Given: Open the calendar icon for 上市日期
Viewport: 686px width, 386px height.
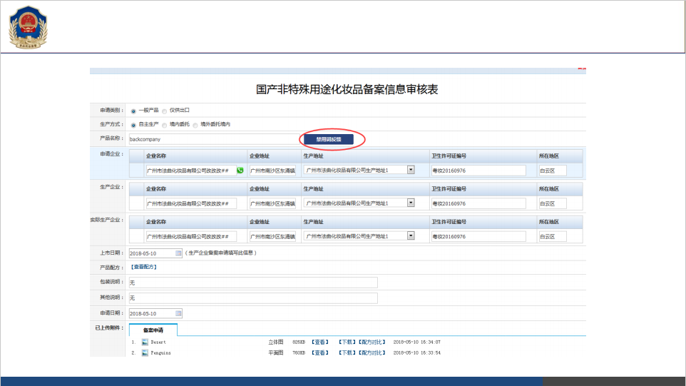Looking at the screenshot, I should 178,253.
